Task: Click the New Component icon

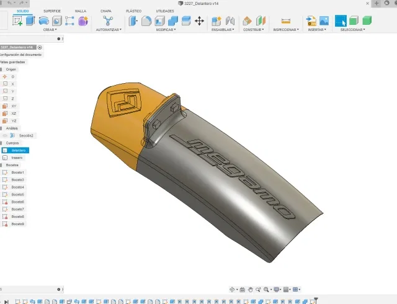Action: (x=216, y=20)
